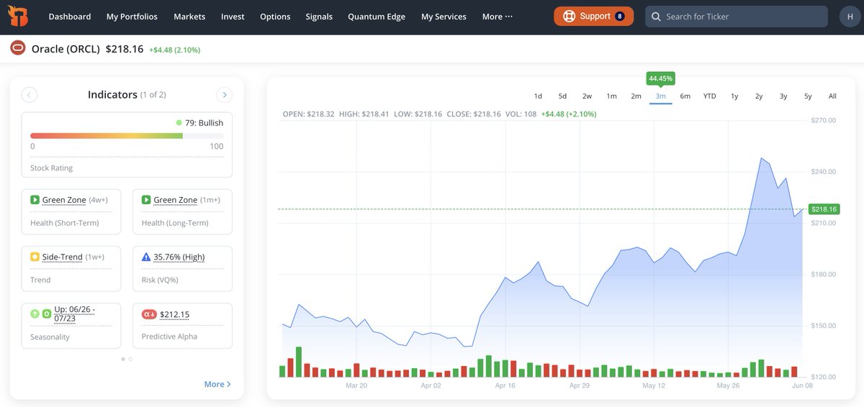The height and width of the screenshot is (407, 864).
Task: Open the Signals menu
Action: pyautogui.click(x=319, y=17)
